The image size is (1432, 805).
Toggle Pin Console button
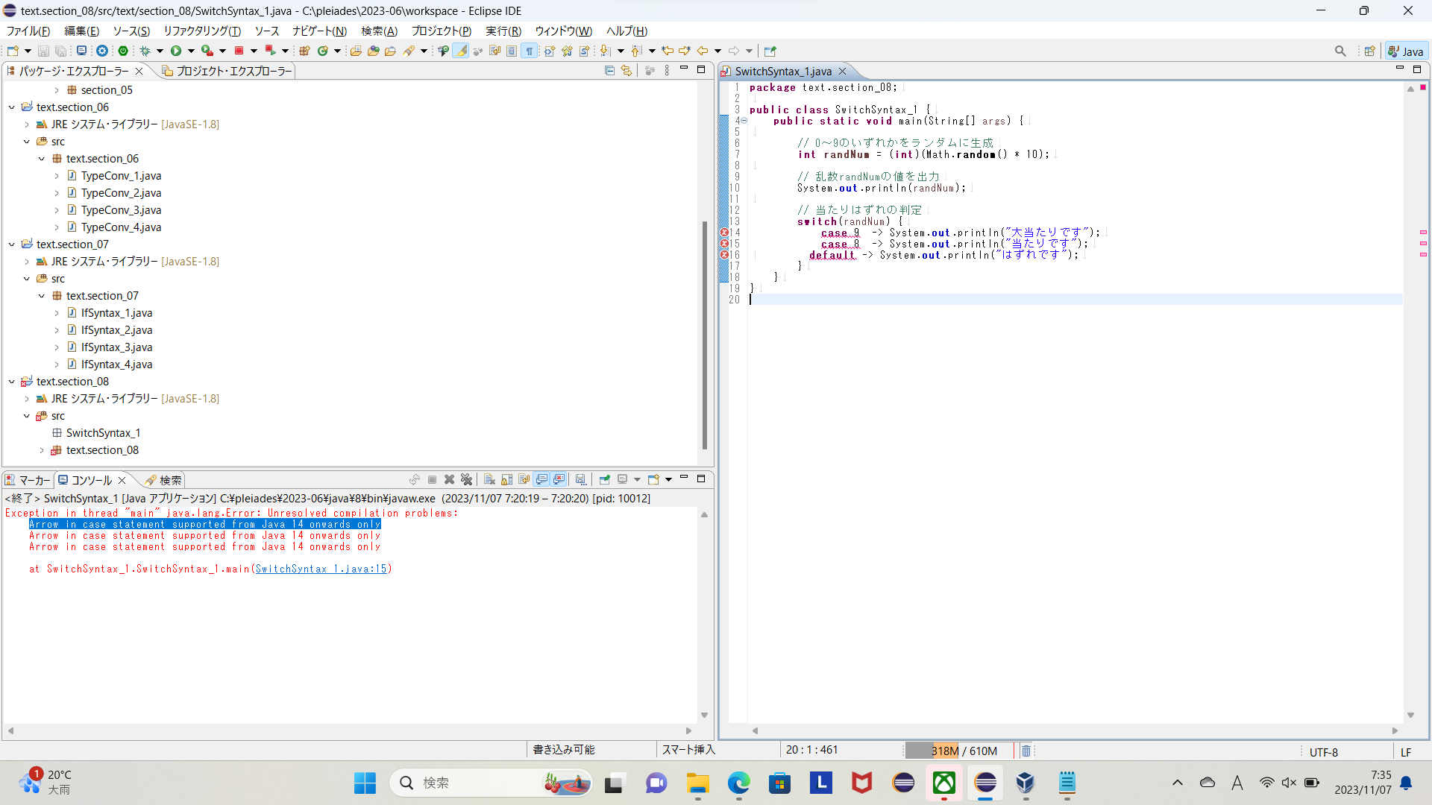605,479
